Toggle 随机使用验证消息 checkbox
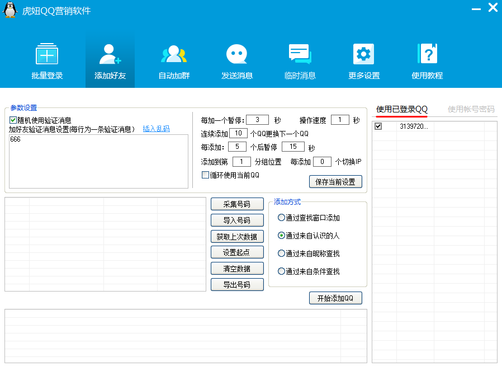This screenshot has height=371, width=502. pos(13,120)
